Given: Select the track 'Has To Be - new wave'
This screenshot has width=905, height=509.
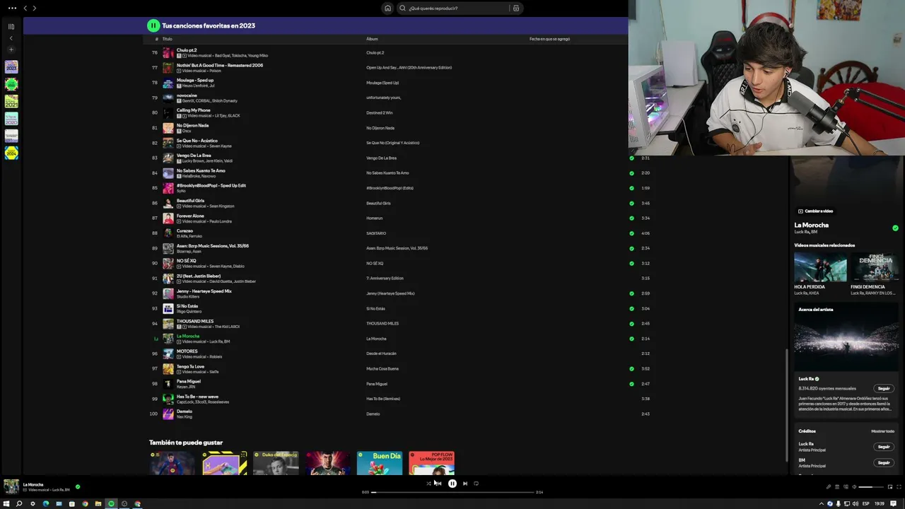Looking at the screenshot, I should point(197,397).
